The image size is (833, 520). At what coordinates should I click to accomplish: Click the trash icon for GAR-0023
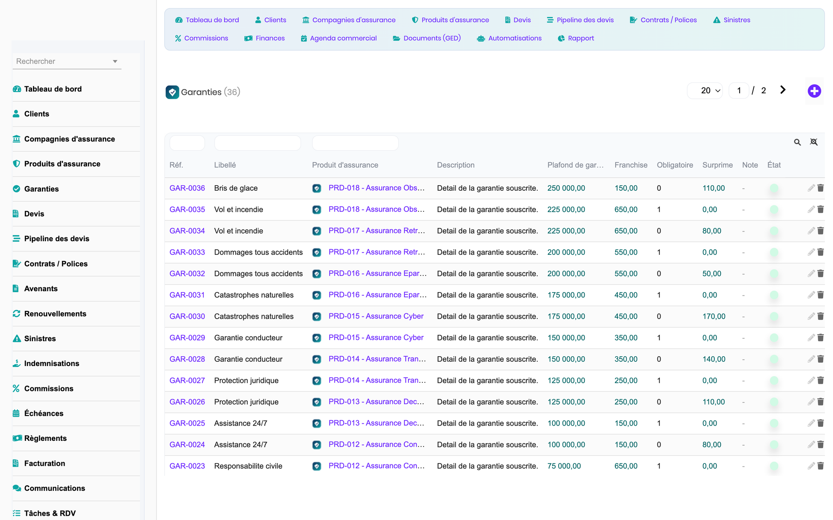[x=821, y=466]
